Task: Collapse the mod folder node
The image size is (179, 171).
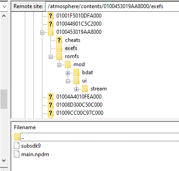Action: pyautogui.click(x=59, y=65)
